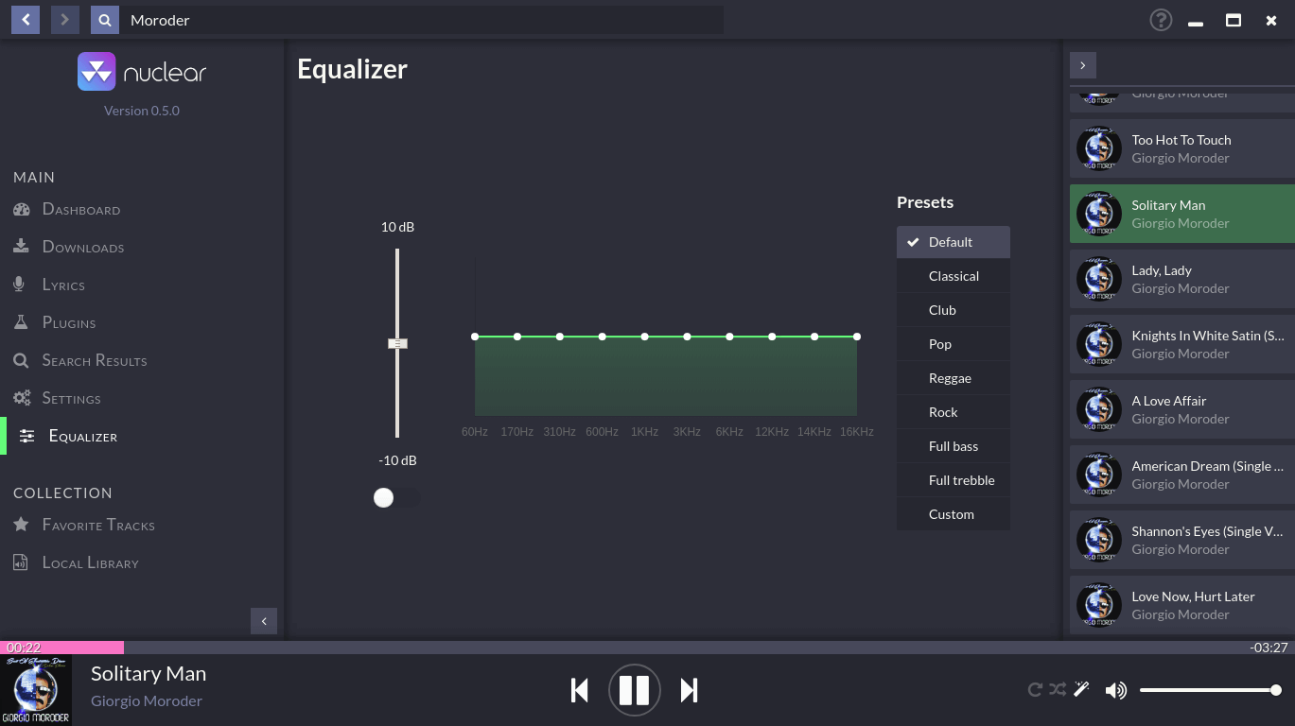Click the Lady, Lady album thumbnail
This screenshot has height=726, width=1295.
pyautogui.click(x=1099, y=279)
